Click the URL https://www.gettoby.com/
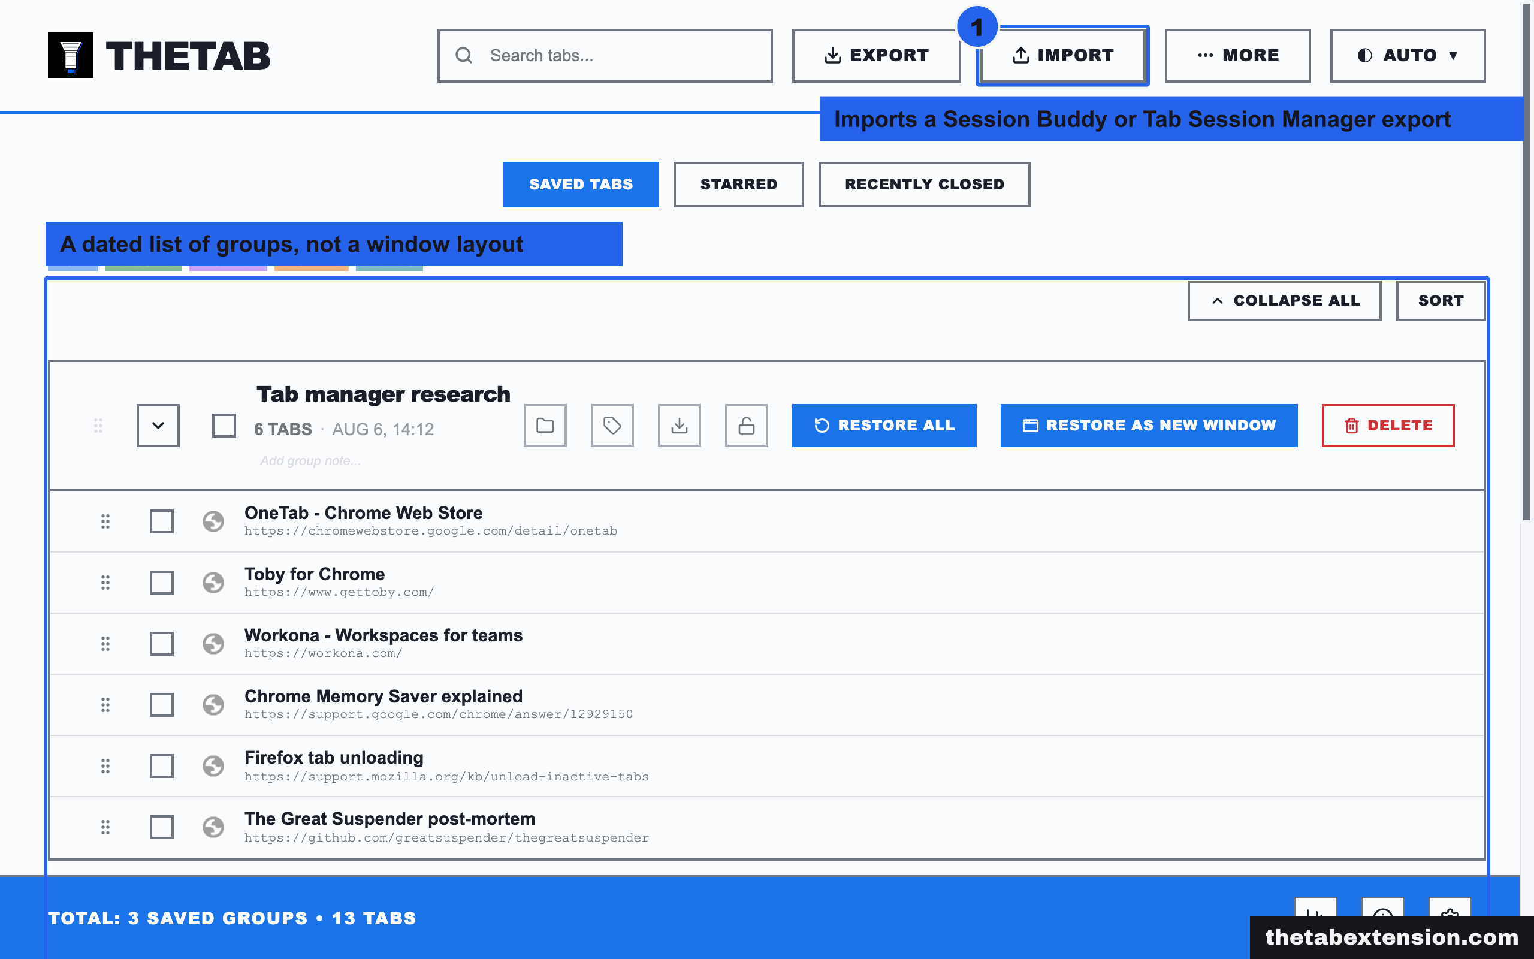 339,592
